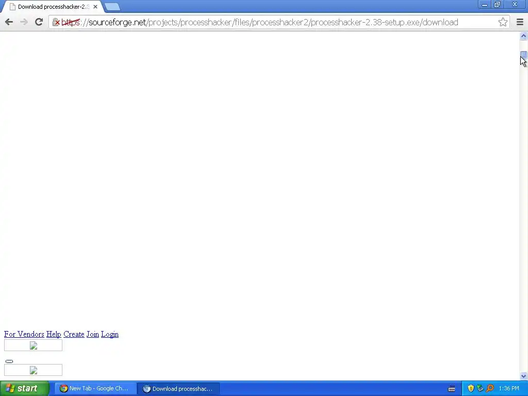Click the vertical scrollbar thumb

[x=523, y=55]
